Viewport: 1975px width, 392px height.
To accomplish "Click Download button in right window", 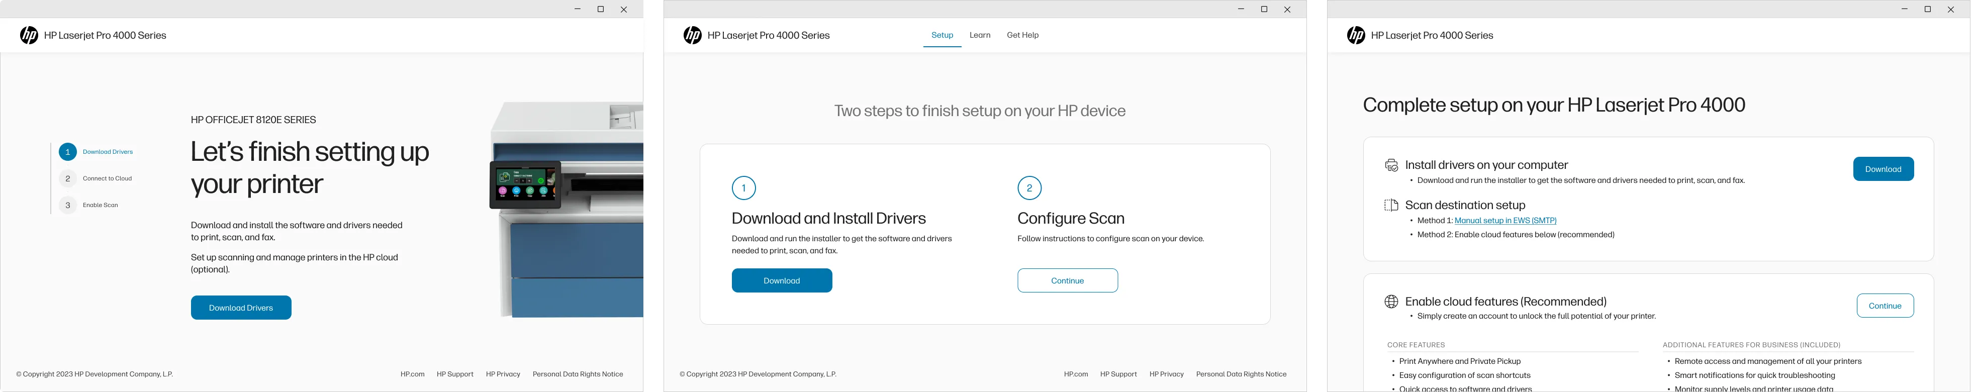I will coord(1883,169).
